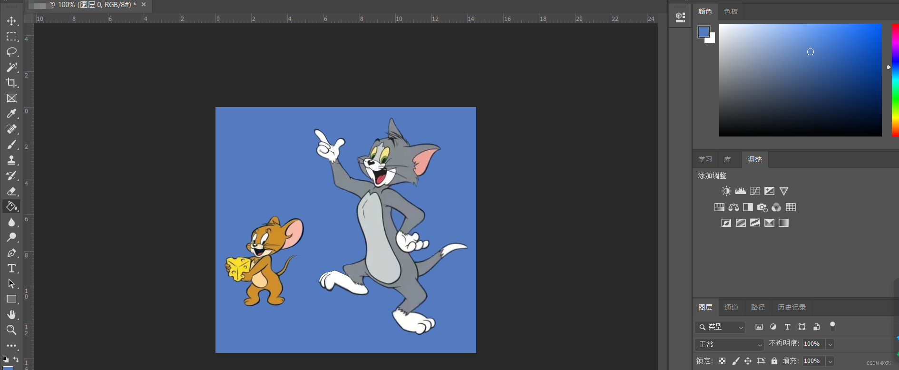The width and height of the screenshot is (899, 370).
Task: Switch to the 学习 tab
Action: [705, 159]
